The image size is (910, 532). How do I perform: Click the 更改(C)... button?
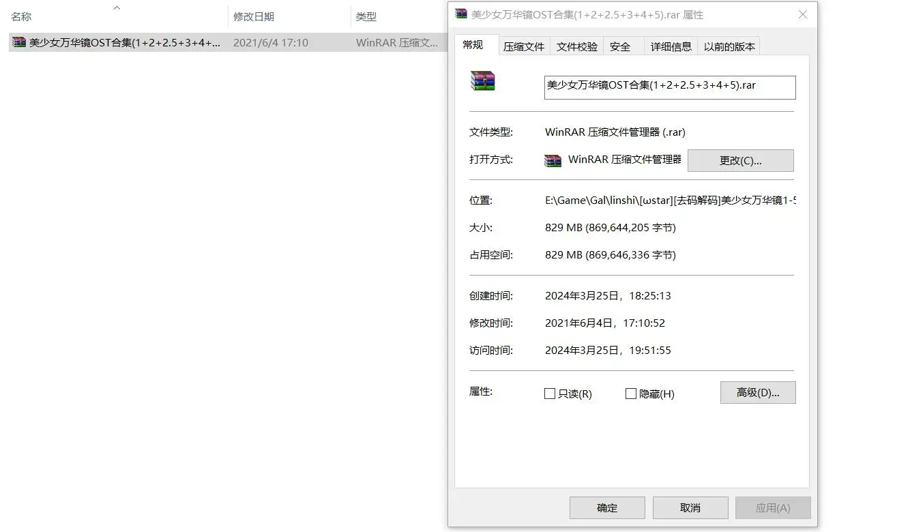pyautogui.click(x=741, y=160)
